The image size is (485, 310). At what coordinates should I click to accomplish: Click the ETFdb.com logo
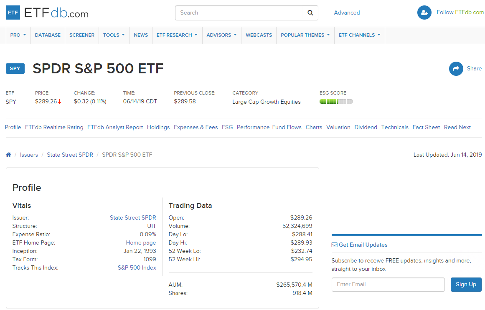pos(47,12)
